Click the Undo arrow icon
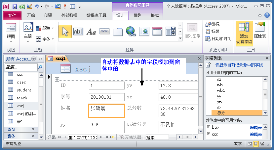 point(36,7)
